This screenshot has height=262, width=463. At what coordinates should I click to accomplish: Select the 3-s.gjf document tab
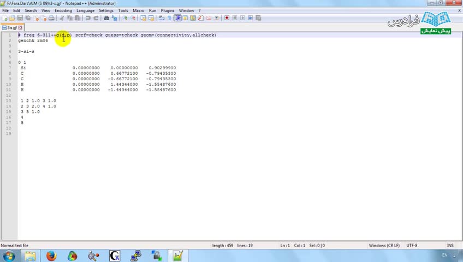point(12,28)
